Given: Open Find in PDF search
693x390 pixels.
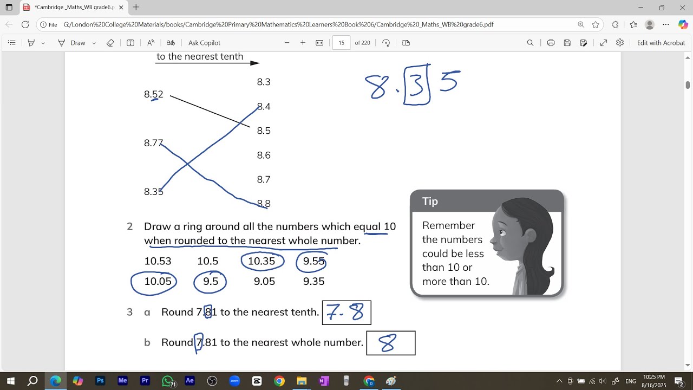Looking at the screenshot, I should [x=531, y=43].
